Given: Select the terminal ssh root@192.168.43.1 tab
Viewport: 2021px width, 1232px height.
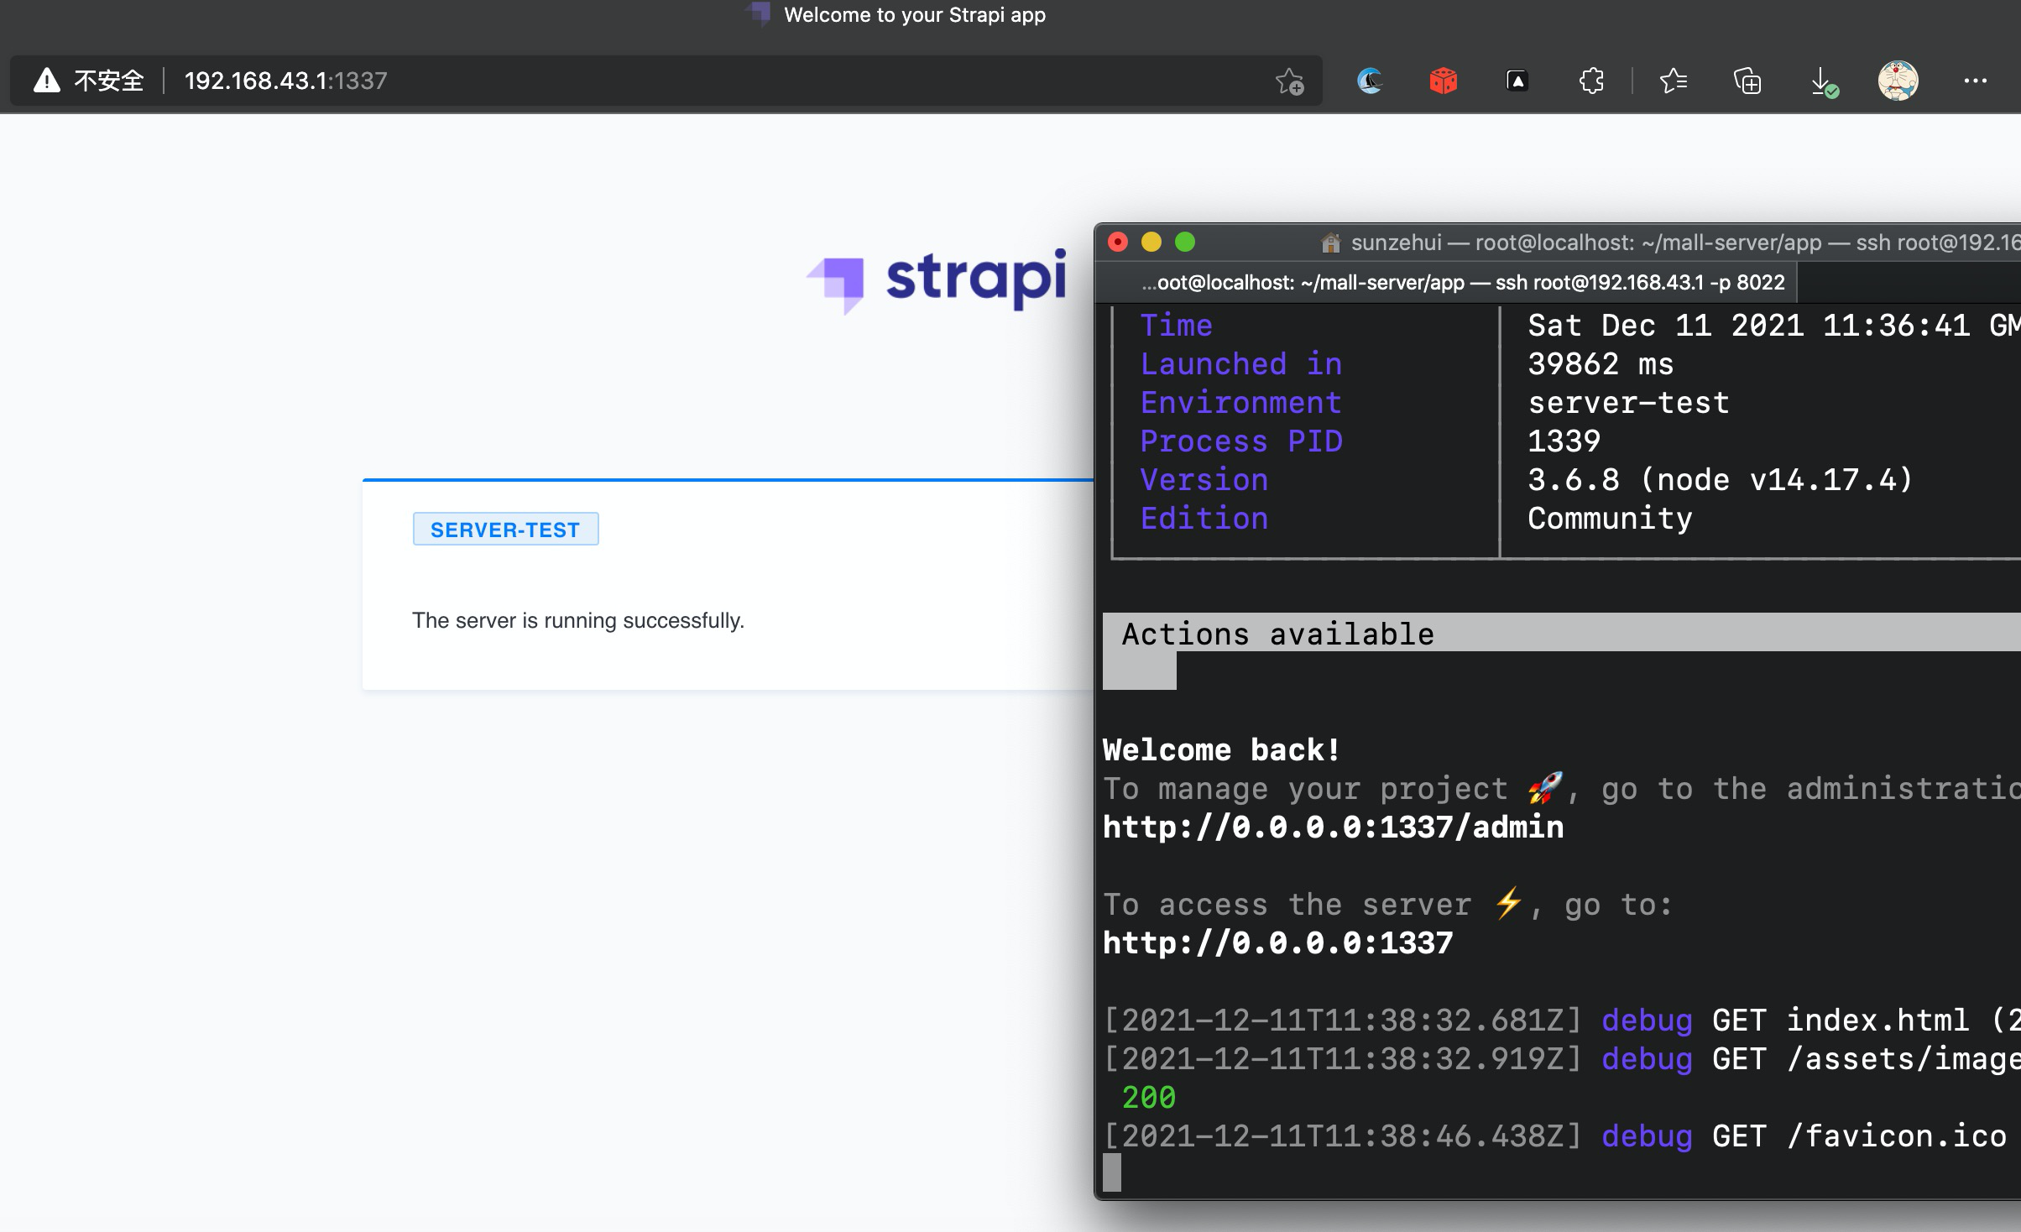Looking at the screenshot, I should [1462, 283].
